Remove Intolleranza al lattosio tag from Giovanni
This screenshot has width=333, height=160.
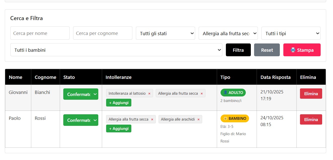click(149, 93)
